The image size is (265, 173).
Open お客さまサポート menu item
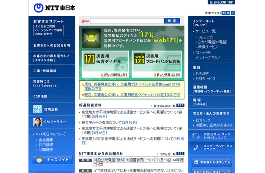click(x=49, y=21)
